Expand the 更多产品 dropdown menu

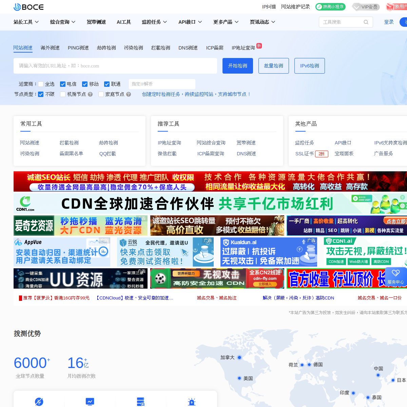[x=226, y=22]
